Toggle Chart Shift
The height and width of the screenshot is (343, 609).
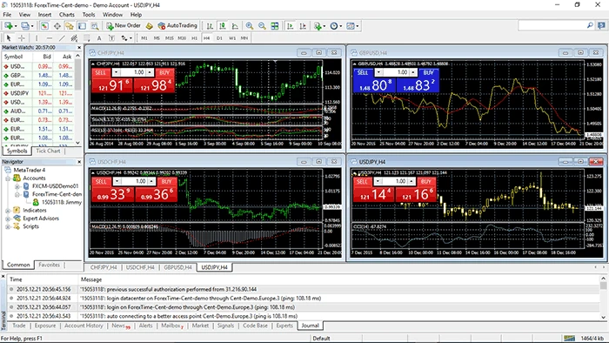tap(303, 25)
